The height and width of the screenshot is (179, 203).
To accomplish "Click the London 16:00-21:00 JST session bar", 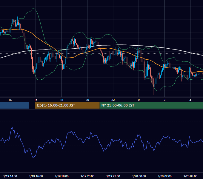I will 67,105.
